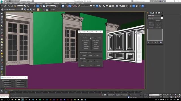Click Apply in Align Selection dialog
The width and height of the screenshot is (181, 101).
point(82,65)
